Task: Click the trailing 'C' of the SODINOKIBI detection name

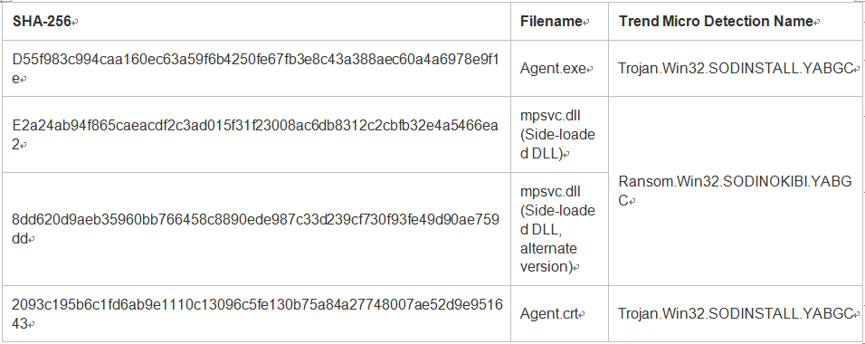Action: coord(623,201)
